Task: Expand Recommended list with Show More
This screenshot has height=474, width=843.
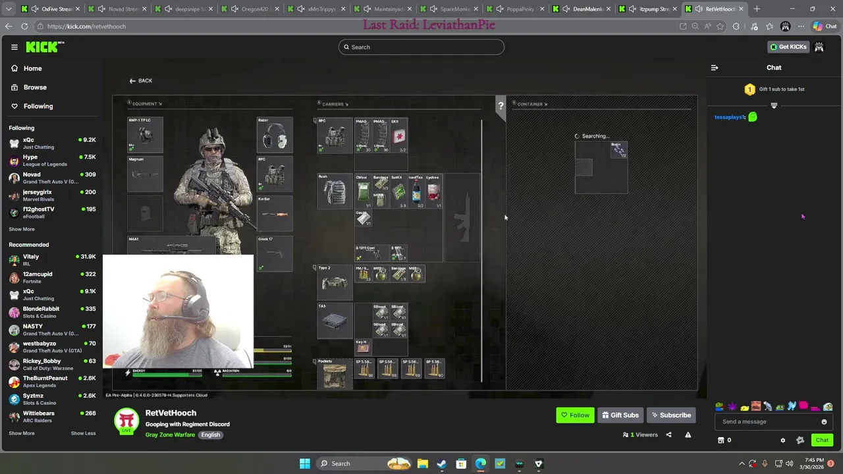Action: coord(22,433)
